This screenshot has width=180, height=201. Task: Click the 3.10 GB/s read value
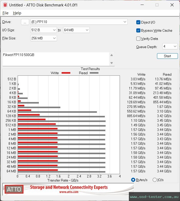pyautogui.click(x=164, y=111)
